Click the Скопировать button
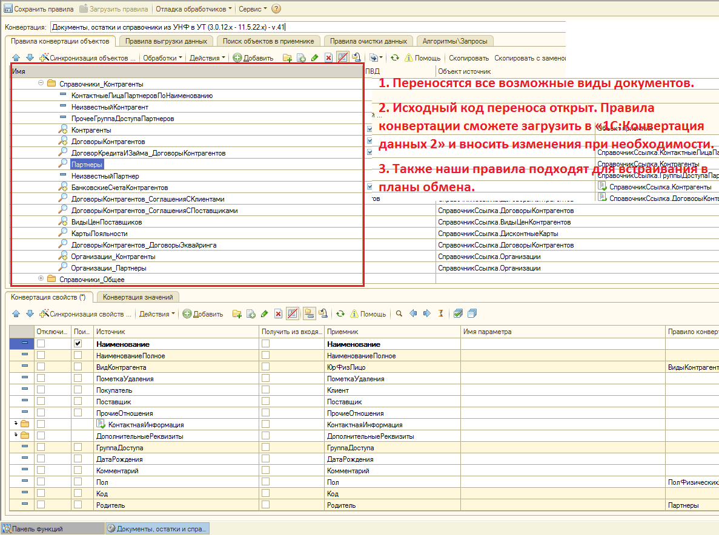Viewport: 719px width, 535px height. pos(469,58)
